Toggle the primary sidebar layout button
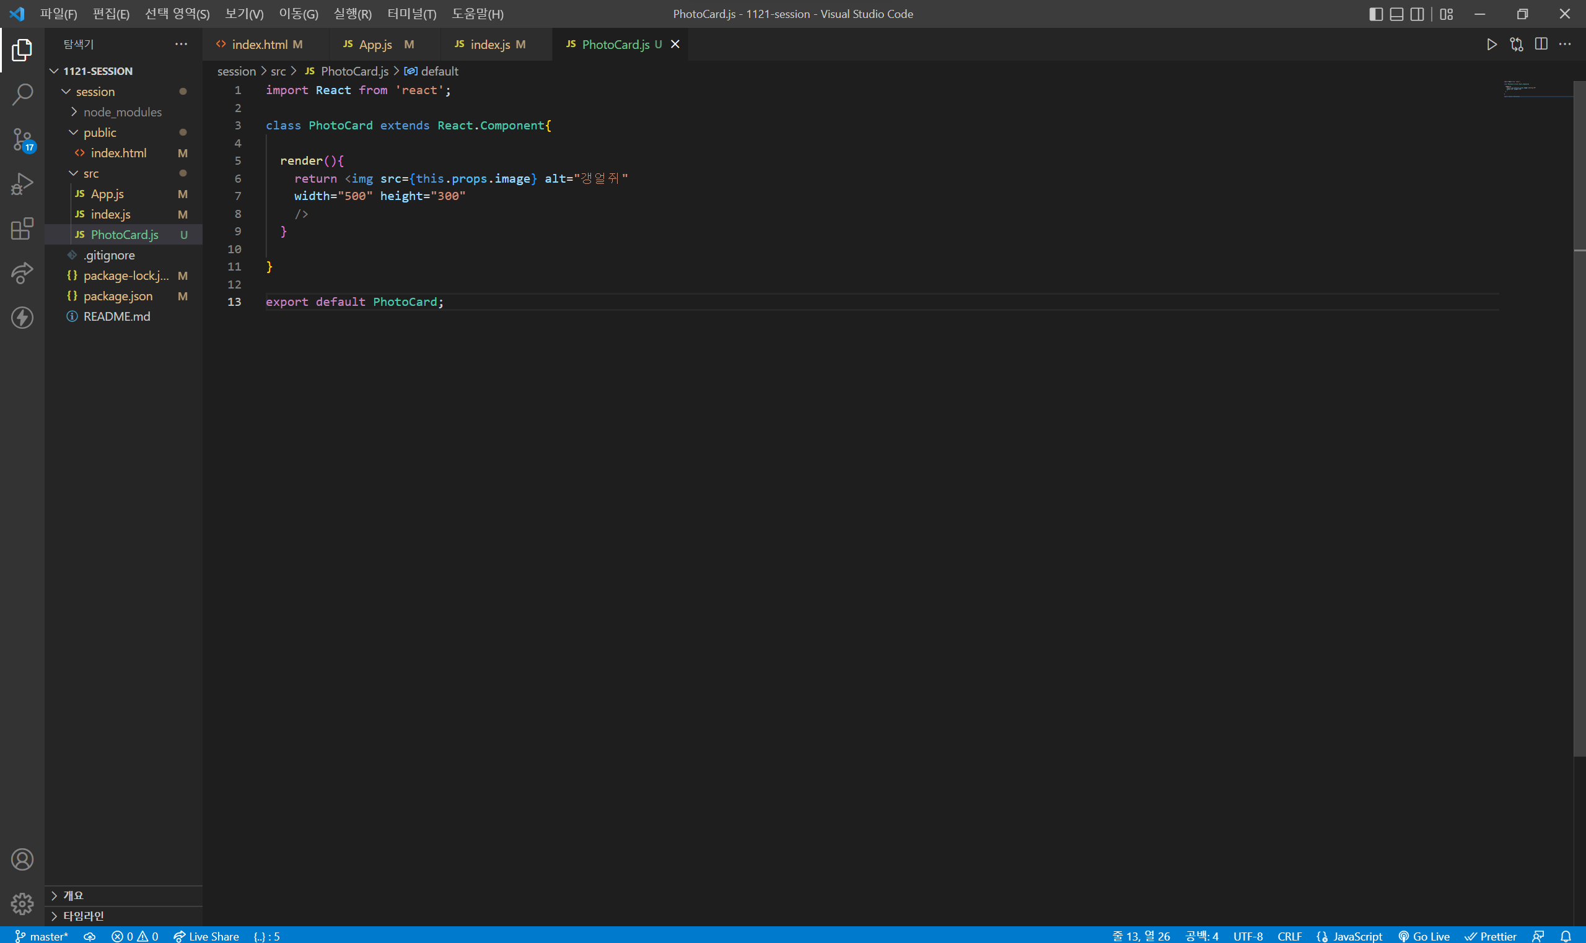 pos(1375,14)
